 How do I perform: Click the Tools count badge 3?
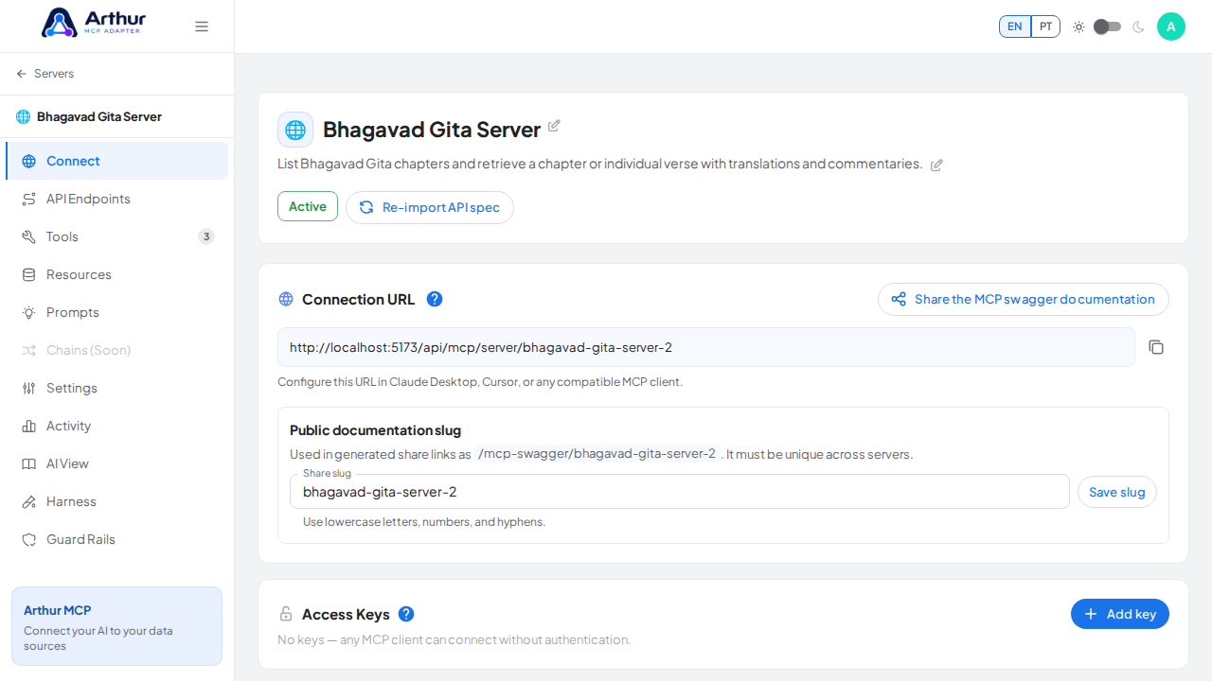coord(206,236)
